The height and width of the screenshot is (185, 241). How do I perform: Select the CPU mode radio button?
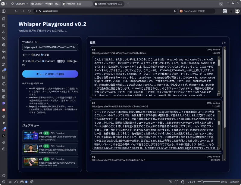tap(33, 55)
